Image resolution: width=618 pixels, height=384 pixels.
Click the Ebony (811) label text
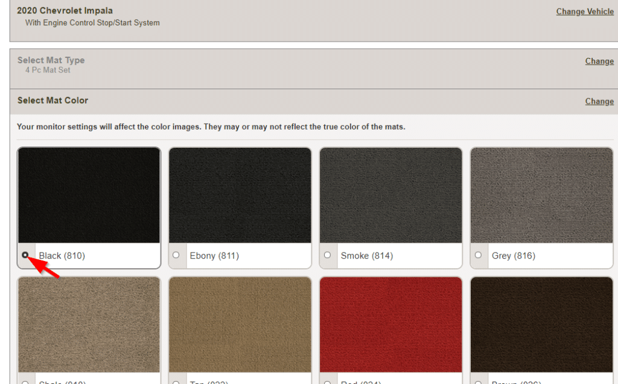tap(214, 256)
